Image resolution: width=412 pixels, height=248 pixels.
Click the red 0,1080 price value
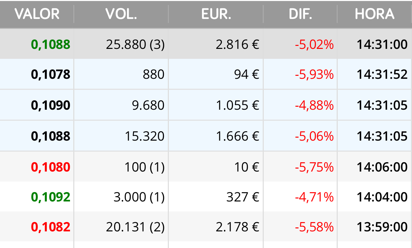tap(51, 167)
